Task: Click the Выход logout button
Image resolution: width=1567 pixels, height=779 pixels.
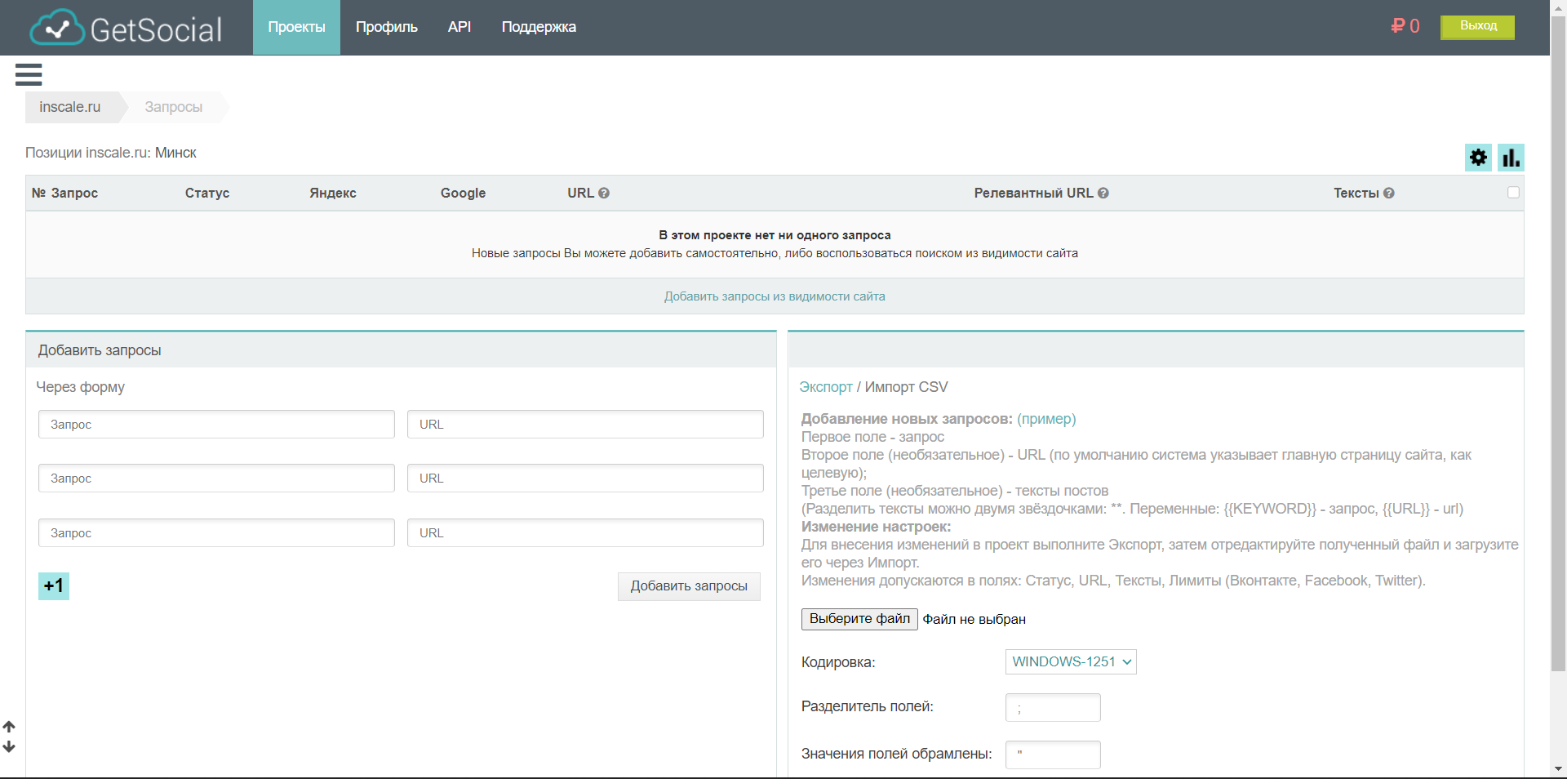Action: (x=1478, y=26)
